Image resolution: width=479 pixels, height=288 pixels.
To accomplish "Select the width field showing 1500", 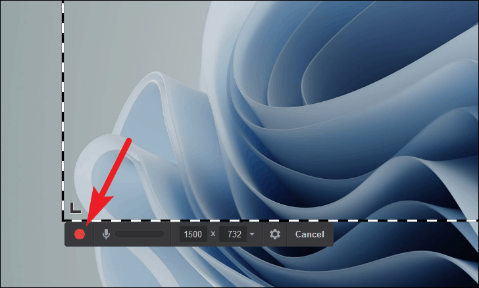I will tap(193, 234).
